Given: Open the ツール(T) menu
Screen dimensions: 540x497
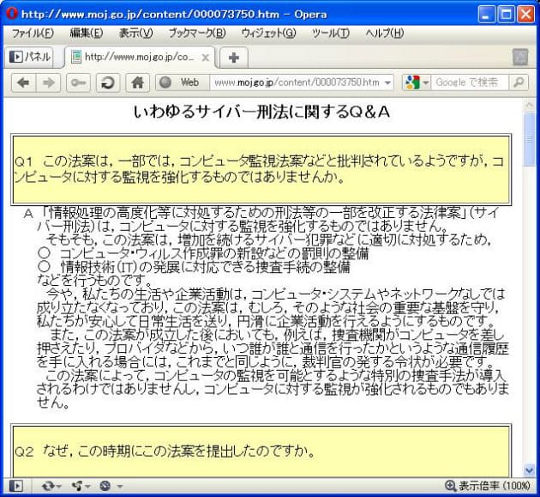Looking at the screenshot, I should pyautogui.click(x=330, y=33).
